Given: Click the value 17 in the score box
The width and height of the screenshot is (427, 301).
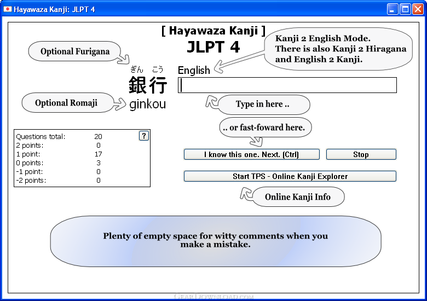Looking at the screenshot, I should 99,154.
